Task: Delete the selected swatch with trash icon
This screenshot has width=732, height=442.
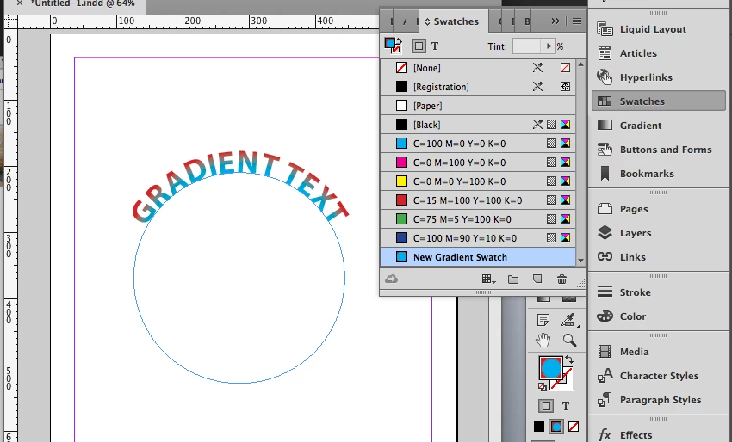Action: [562, 279]
